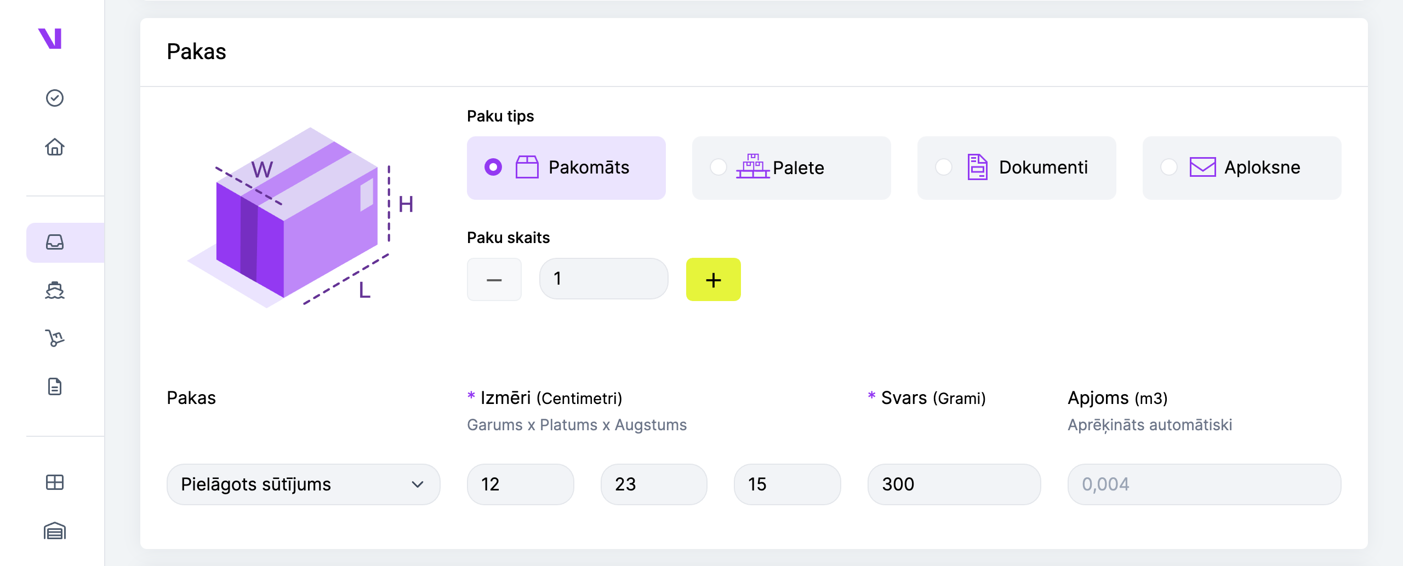
Task: Select the Dokumenti package type
Action: (1017, 168)
